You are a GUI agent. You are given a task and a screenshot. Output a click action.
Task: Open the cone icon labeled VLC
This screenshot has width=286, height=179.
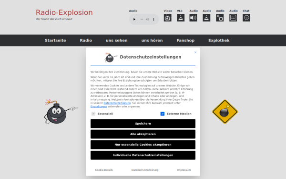coord(181,18)
